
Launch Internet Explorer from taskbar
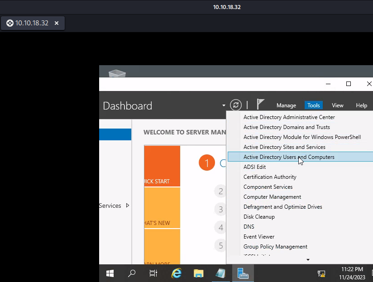[x=176, y=273]
